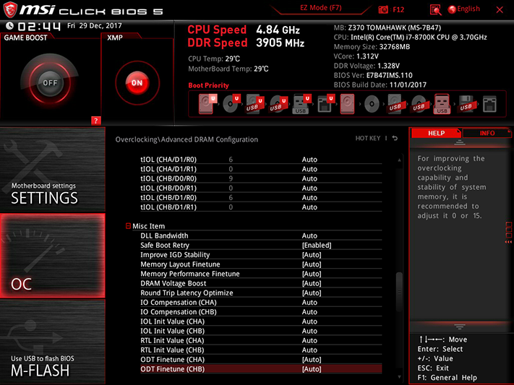Click the HOT KEY label

click(368, 138)
